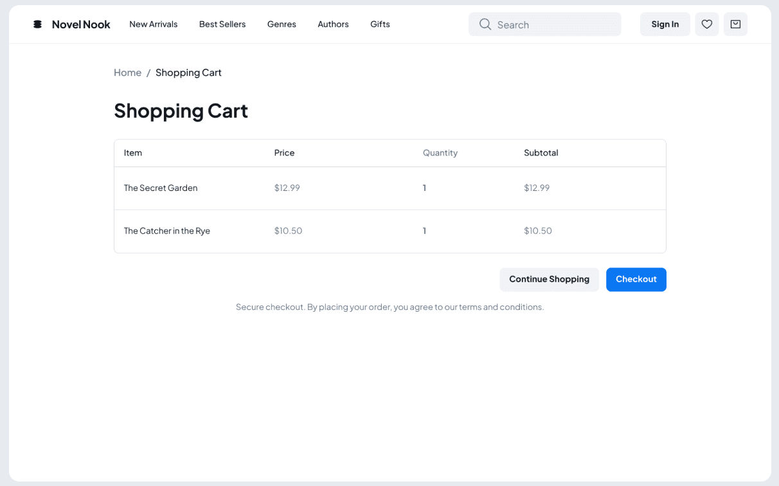Open the wishlist heart icon

pos(706,24)
